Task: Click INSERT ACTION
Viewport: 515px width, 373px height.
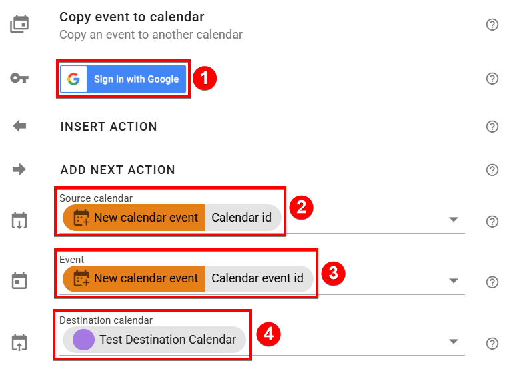Action: click(x=109, y=127)
